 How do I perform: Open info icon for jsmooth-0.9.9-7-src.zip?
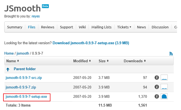[157, 77]
